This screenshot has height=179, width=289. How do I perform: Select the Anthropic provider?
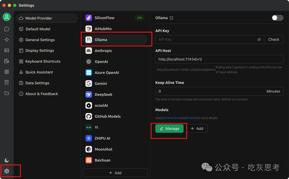click(115, 50)
